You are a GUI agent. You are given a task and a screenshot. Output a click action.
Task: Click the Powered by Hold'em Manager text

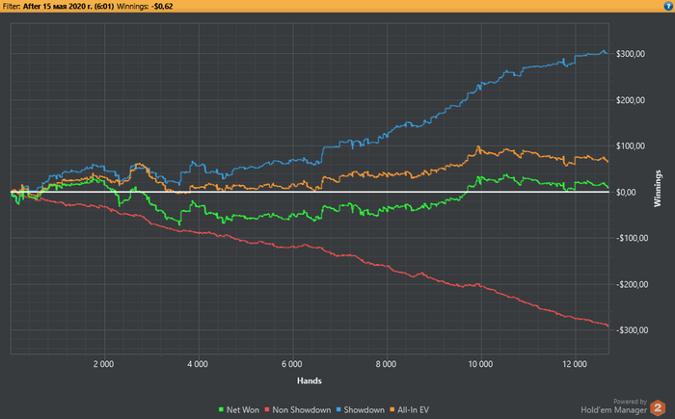tap(613, 406)
